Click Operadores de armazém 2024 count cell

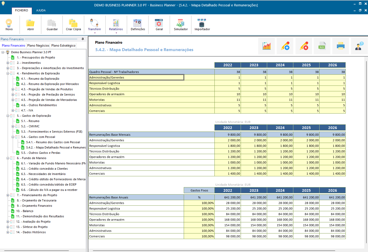point(280,94)
